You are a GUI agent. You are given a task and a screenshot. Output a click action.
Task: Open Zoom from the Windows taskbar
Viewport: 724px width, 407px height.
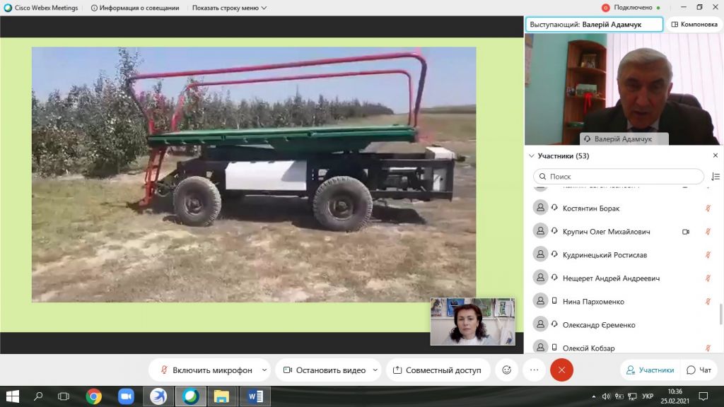[x=126, y=396]
